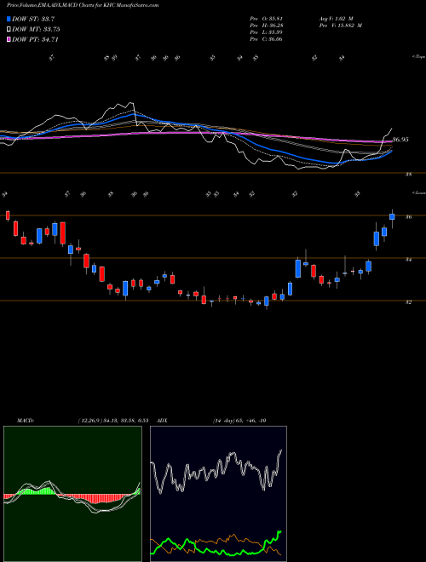Click the chart title mentioning KHC ManafaSutra.com
Screen dimensions: 426x562
[x=83, y=5]
